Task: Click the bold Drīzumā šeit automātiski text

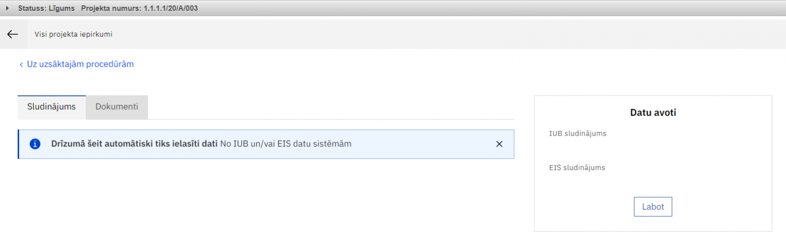Action: pos(134,144)
